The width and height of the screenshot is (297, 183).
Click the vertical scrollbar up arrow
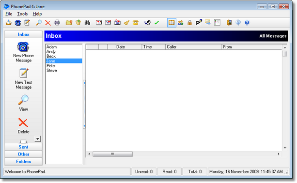point(285,47)
